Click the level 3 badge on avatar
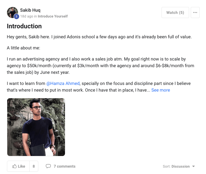Viewport: 206px width, 174px height. coord(16,17)
